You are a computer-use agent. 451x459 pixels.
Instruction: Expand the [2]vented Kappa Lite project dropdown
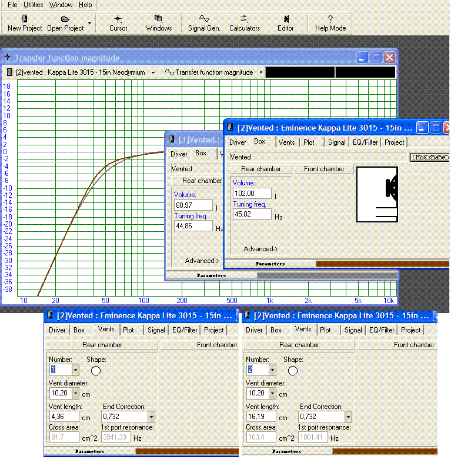click(153, 72)
